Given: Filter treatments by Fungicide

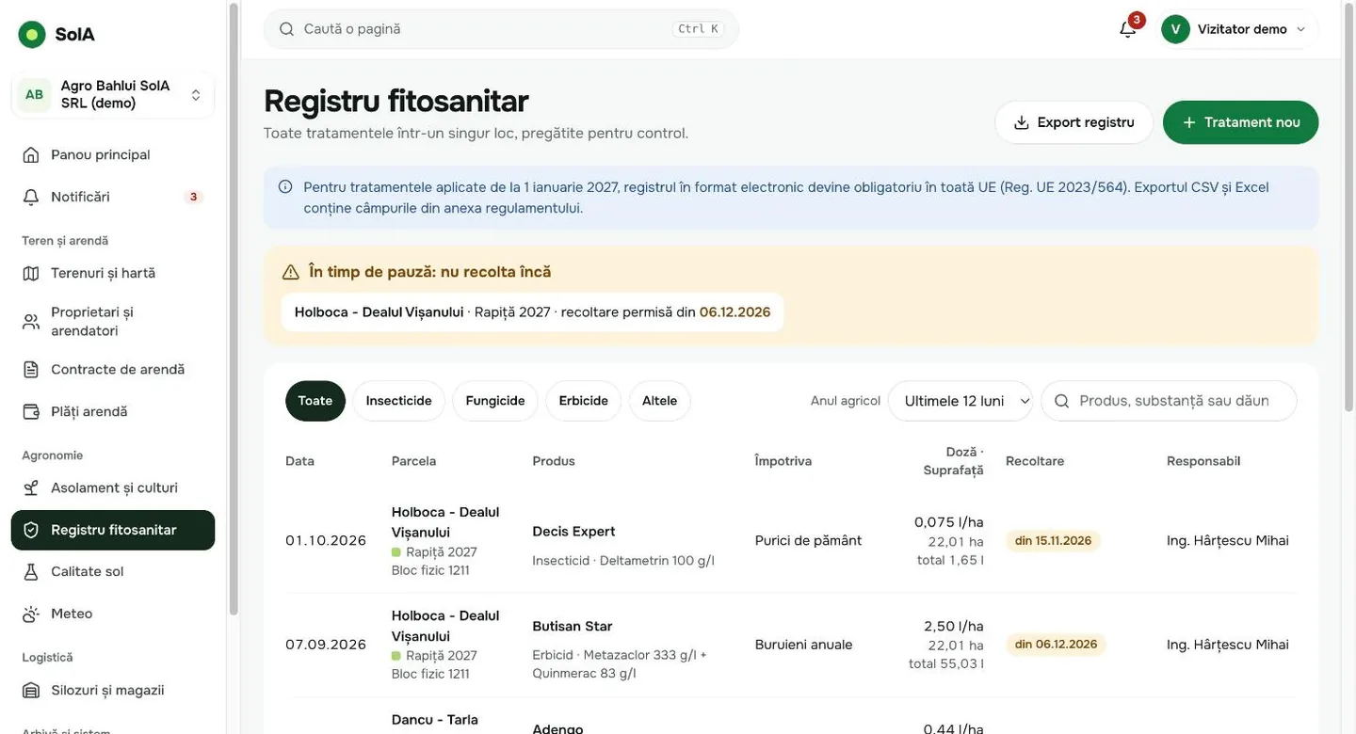Looking at the screenshot, I should coord(495,401).
